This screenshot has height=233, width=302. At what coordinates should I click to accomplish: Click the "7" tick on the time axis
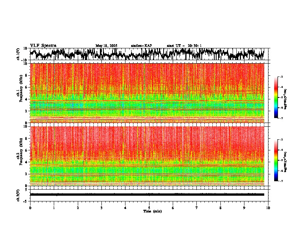pos(197,208)
